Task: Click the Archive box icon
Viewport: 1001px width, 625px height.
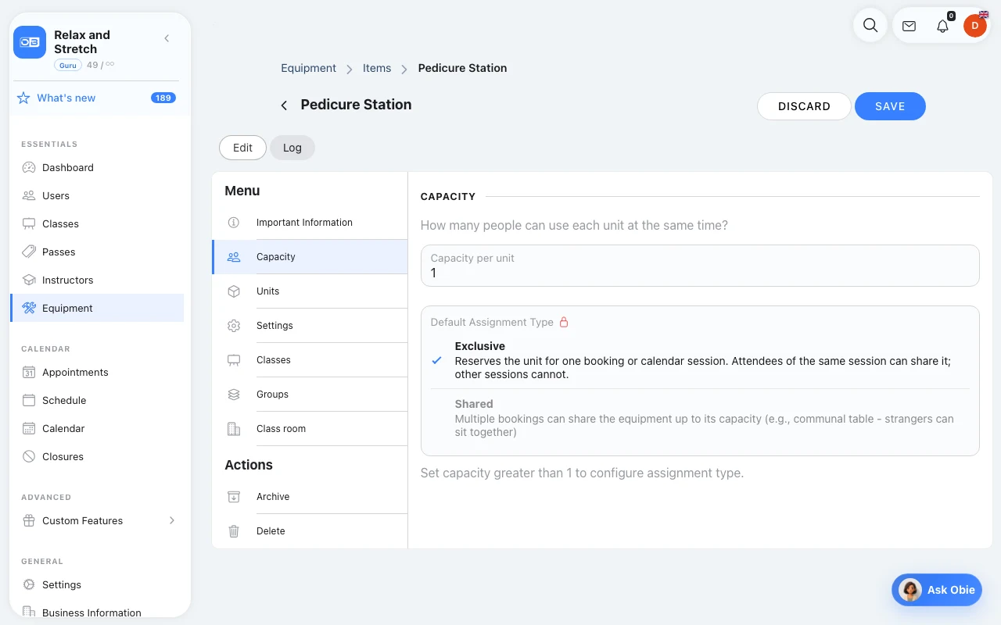Action: pos(233,497)
